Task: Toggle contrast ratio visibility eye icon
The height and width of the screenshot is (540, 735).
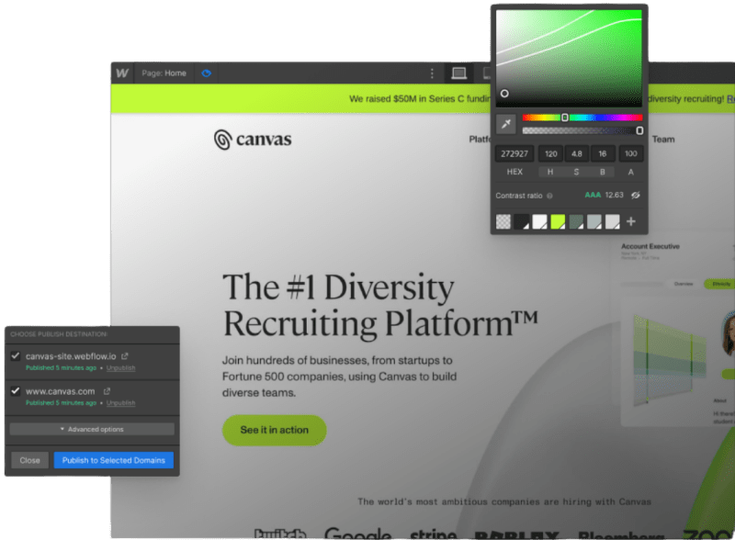Action: (x=636, y=195)
